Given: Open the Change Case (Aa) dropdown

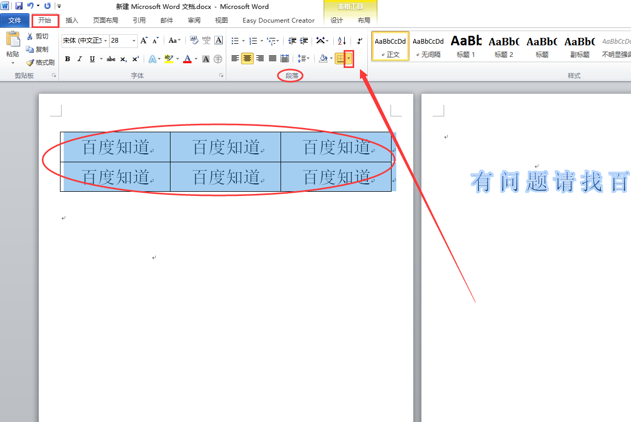Looking at the screenshot, I should click(x=174, y=40).
